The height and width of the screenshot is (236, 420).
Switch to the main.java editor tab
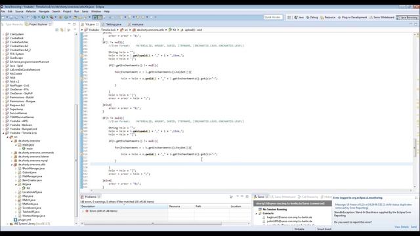click(x=137, y=24)
